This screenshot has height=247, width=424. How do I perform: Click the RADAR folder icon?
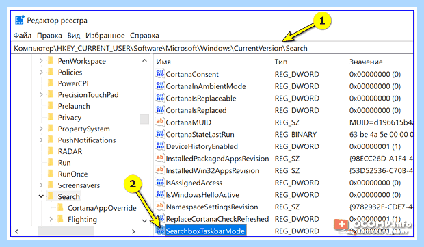click(51, 151)
